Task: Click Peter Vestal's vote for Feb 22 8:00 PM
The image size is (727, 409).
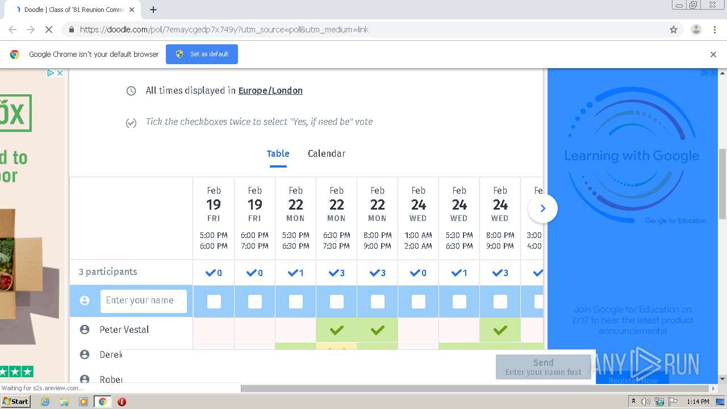Action: [x=378, y=329]
